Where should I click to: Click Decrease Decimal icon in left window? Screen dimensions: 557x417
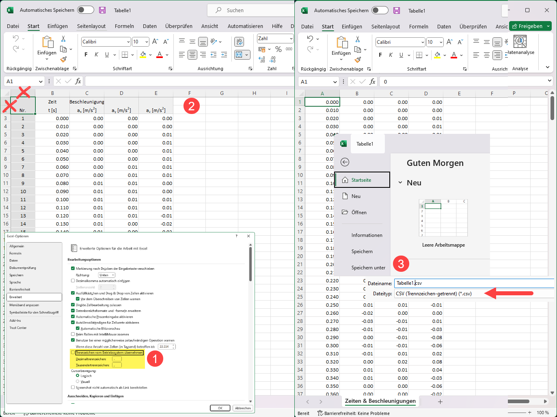pyautogui.click(x=272, y=60)
